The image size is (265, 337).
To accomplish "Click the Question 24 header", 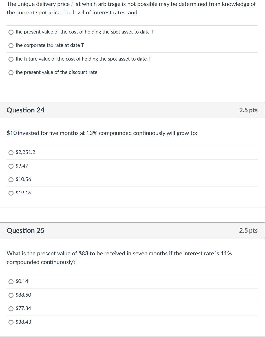I will [25, 110].
